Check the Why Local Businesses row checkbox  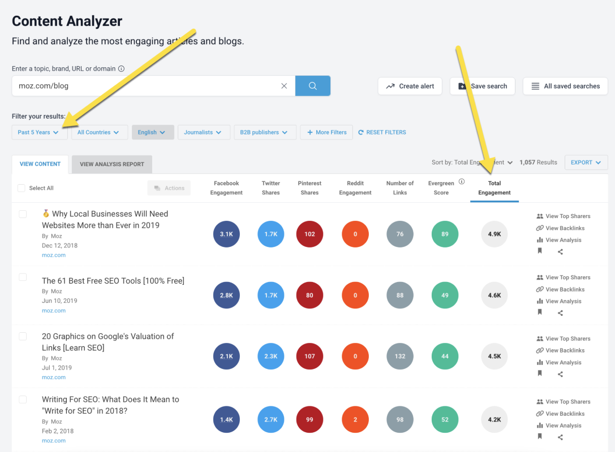[23, 214]
